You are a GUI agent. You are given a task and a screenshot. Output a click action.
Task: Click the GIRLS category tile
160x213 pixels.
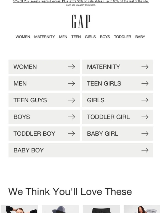(118, 100)
